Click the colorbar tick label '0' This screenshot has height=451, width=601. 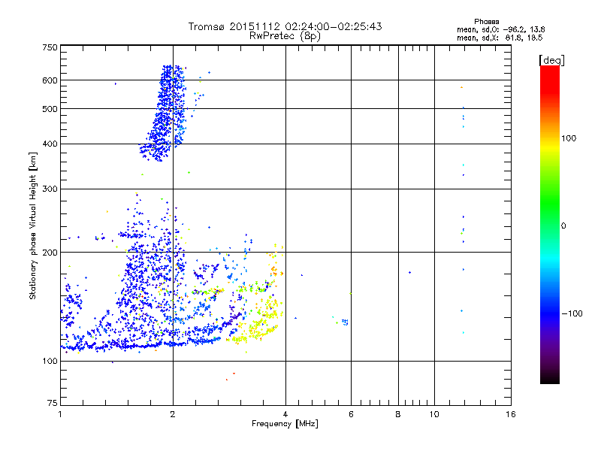(563, 226)
